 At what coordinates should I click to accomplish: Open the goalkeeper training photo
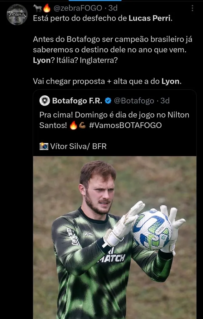click(115, 237)
